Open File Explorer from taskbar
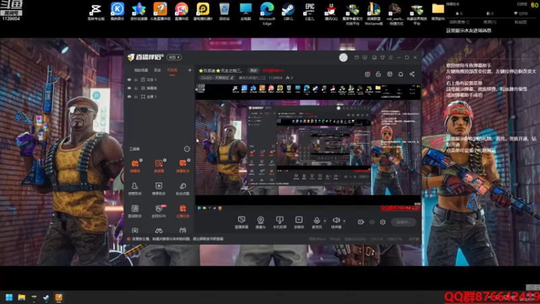Viewport: 540px width, 304px height. (22, 297)
